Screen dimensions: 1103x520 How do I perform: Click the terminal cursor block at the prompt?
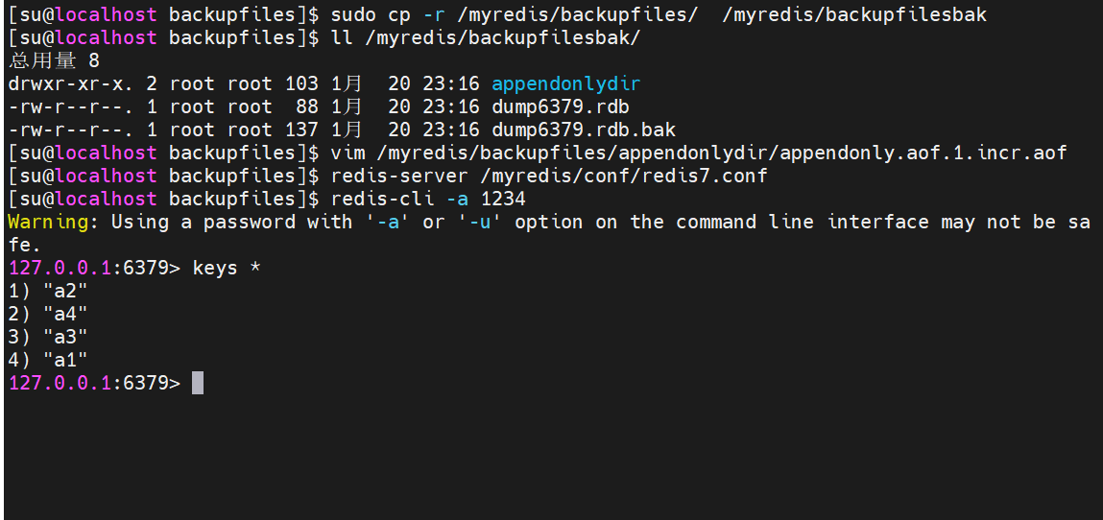pyautogui.click(x=198, y=383)
